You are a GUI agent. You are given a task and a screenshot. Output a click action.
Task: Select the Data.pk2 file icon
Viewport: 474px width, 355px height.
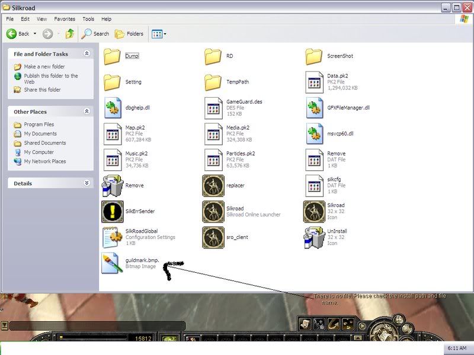(314, 82)
